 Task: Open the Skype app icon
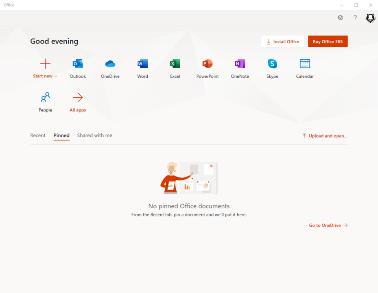(x=272, y=63)
